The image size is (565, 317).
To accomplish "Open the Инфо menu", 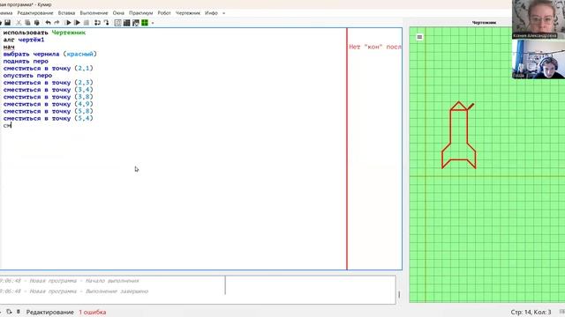I will [x=211, y=13].
